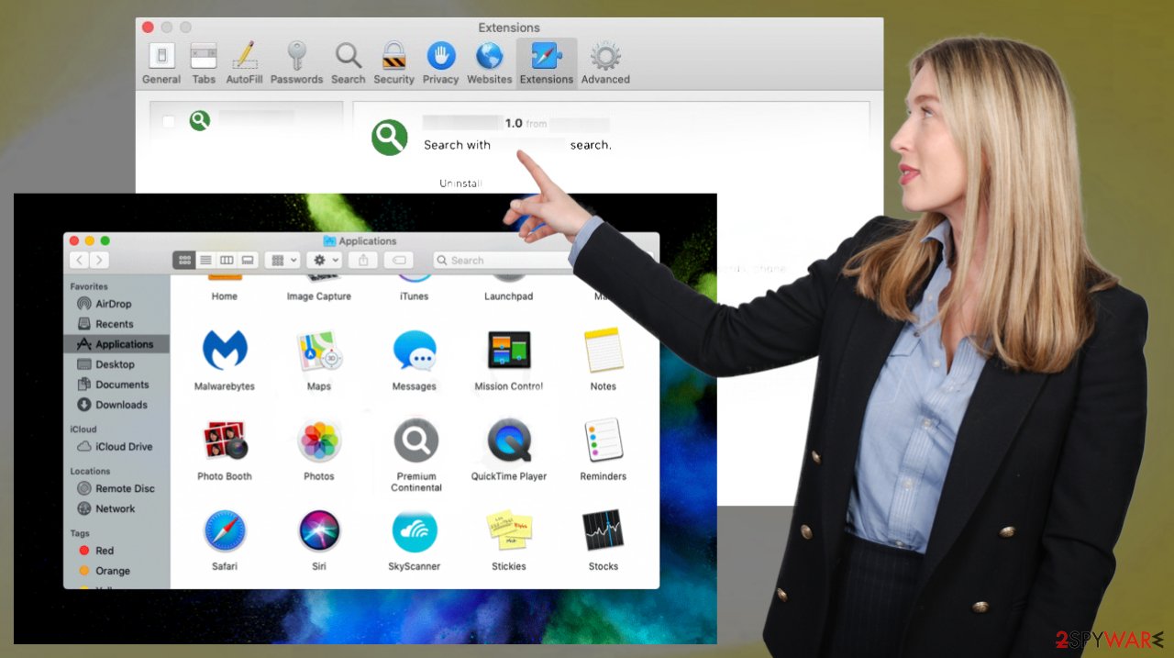Select iCloud Drive in sidebar
The width and height of the screenshot is (1174, 658).
[x=124, y=447]
